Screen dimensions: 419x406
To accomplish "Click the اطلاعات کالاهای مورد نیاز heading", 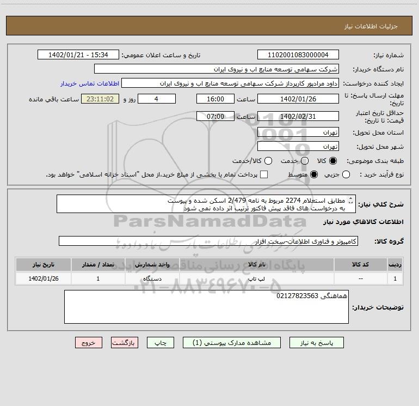I will [363, 222].
